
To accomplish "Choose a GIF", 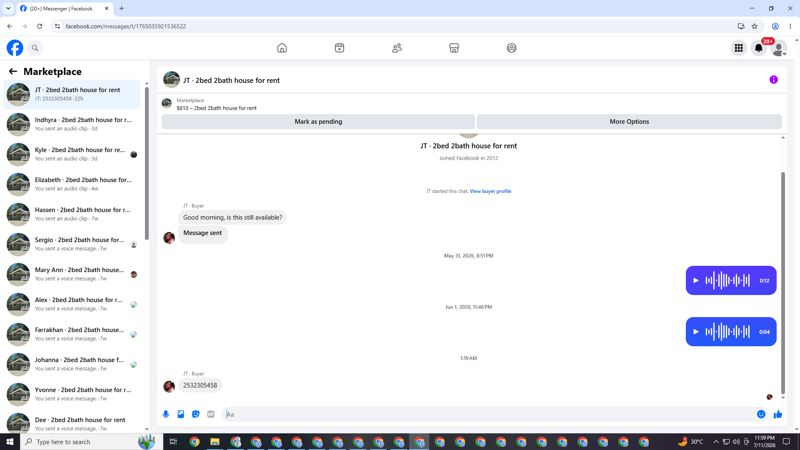I will click(211, 414).
